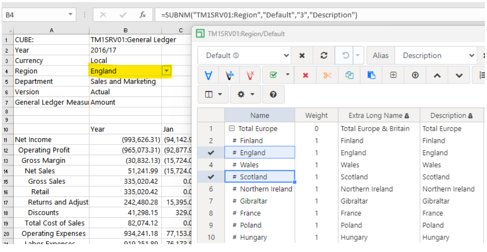Click the expand plus-box icon
Screen dimensions: 487x252
(393, 75)
